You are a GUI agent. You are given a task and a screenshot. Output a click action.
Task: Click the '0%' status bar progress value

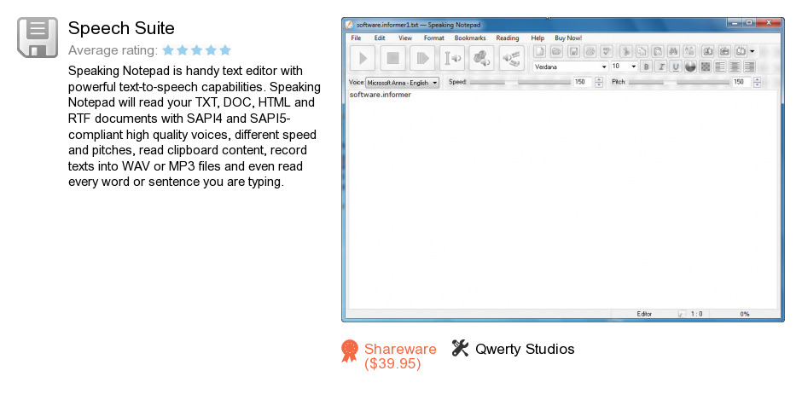pyautogui.click(x=744, y=315)
